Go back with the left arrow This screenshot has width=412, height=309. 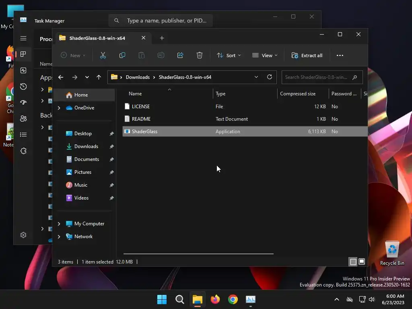[61, 77]
